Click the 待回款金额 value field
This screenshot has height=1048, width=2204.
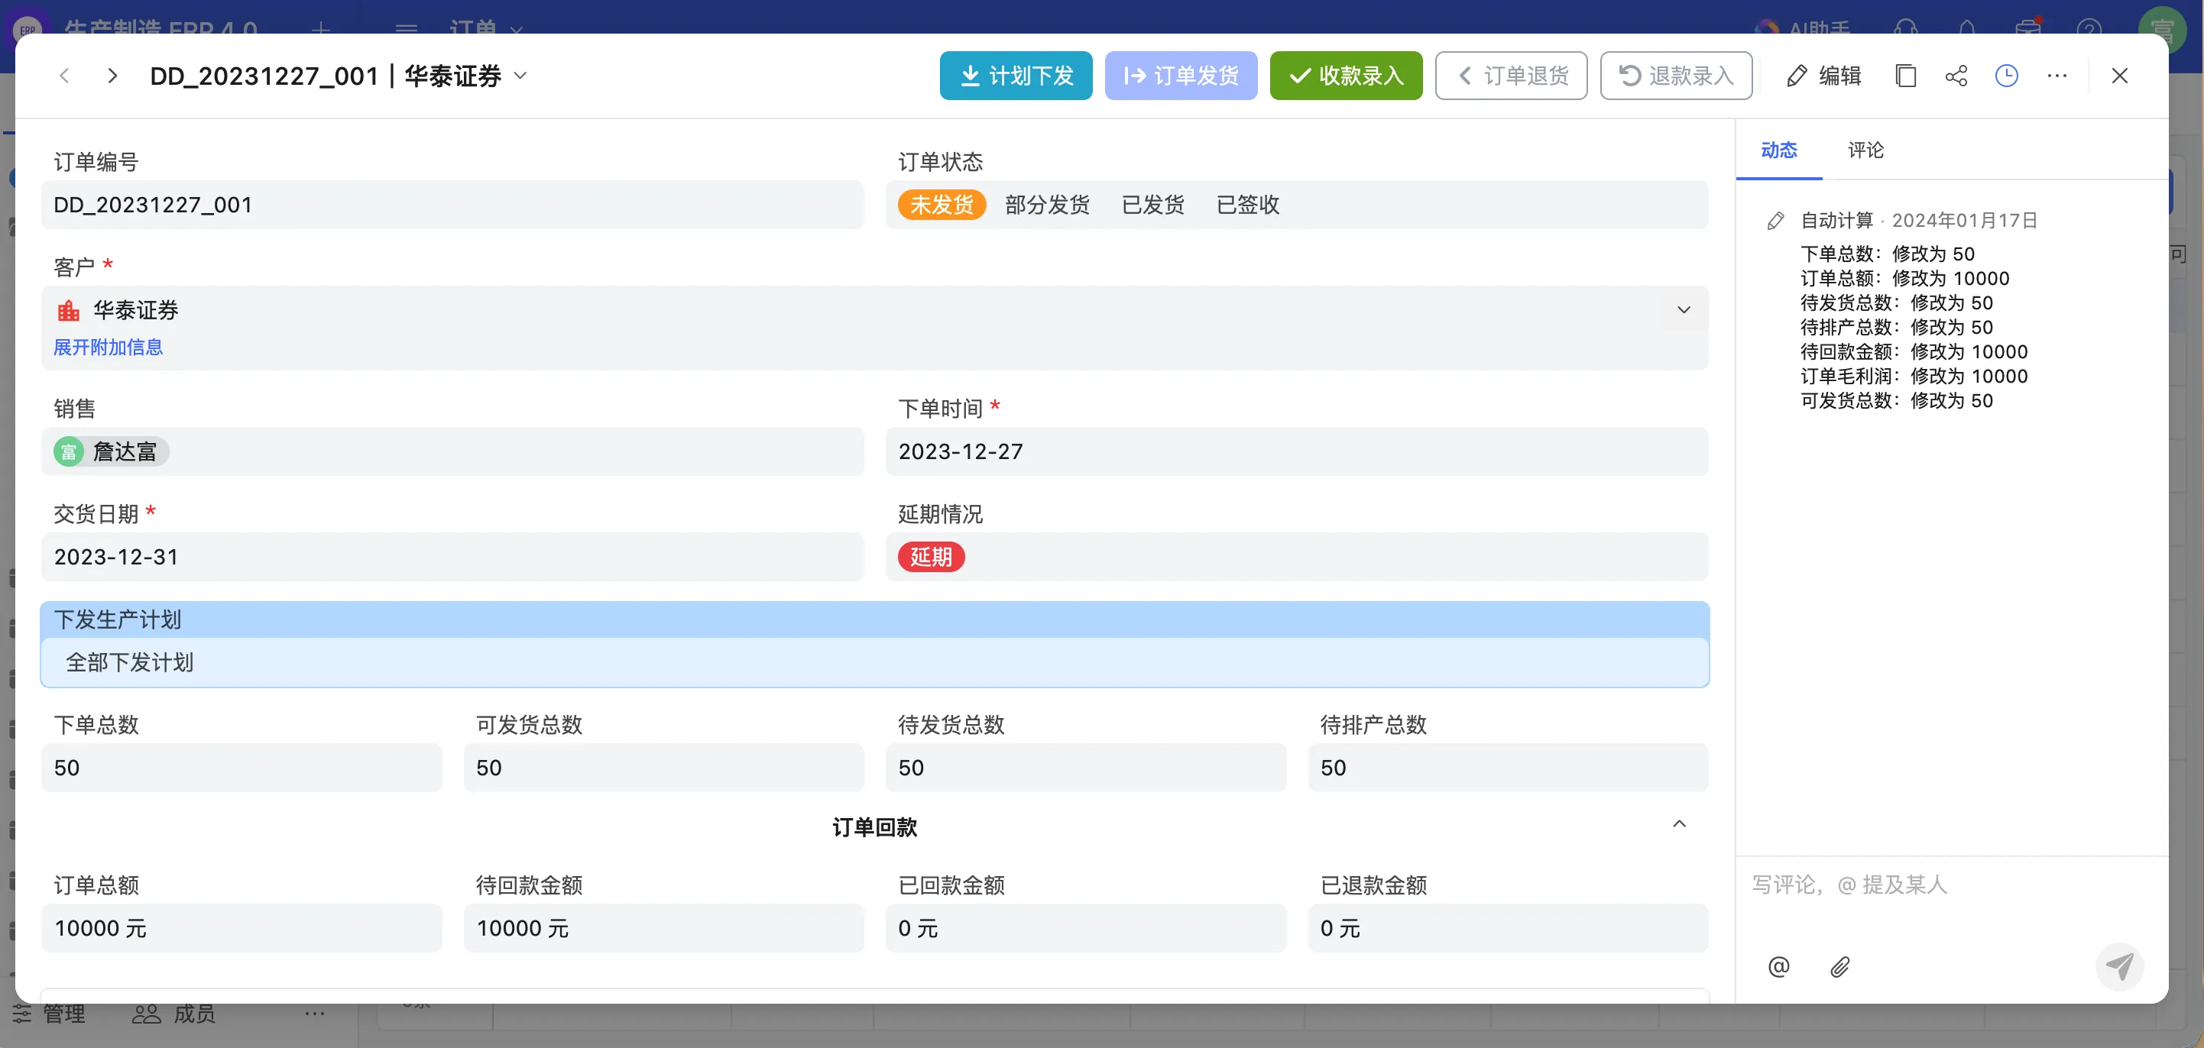tap(664, 928)
